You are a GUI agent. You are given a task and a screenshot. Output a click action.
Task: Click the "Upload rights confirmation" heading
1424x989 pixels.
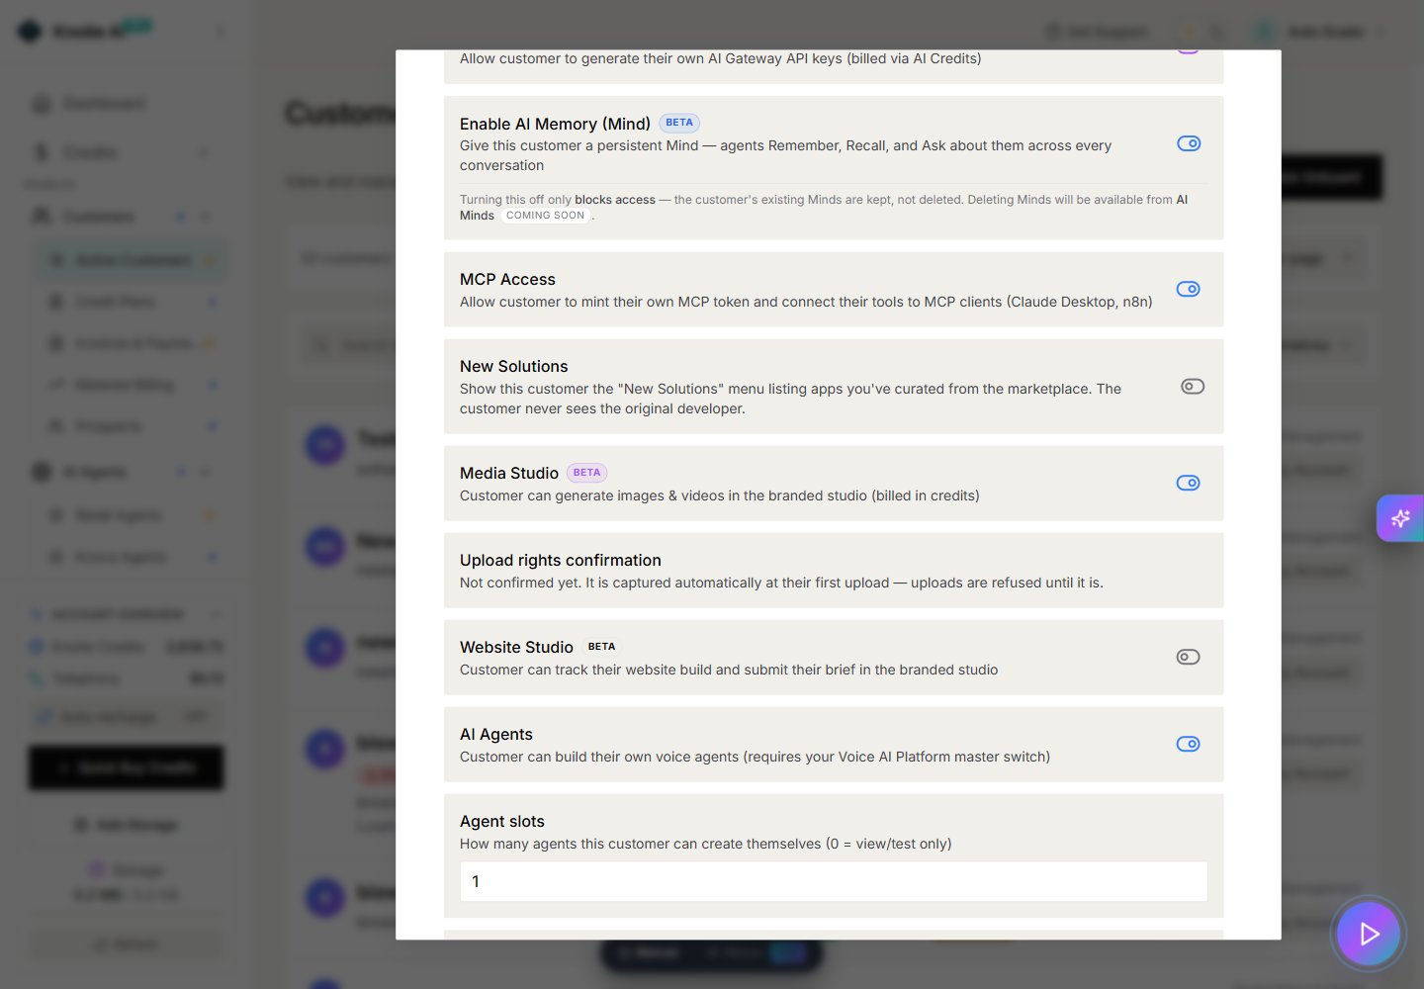(561, 561)
